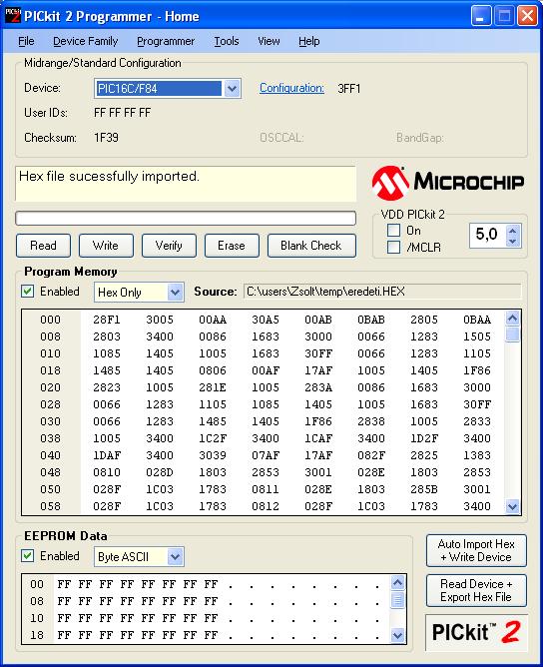Viewport: 543px width, 667px height.
Task: Click the User IDs value FF FF FF FF
Action: click(123, 113)
